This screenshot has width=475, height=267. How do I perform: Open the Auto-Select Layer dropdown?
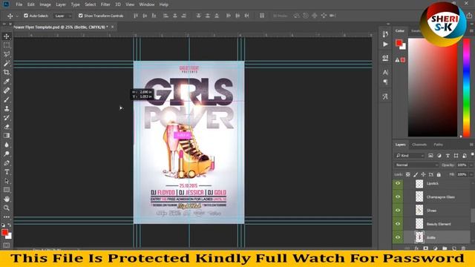click(62, 16)
